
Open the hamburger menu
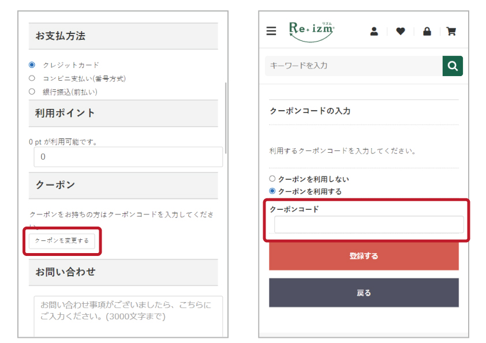coord(271,31)
